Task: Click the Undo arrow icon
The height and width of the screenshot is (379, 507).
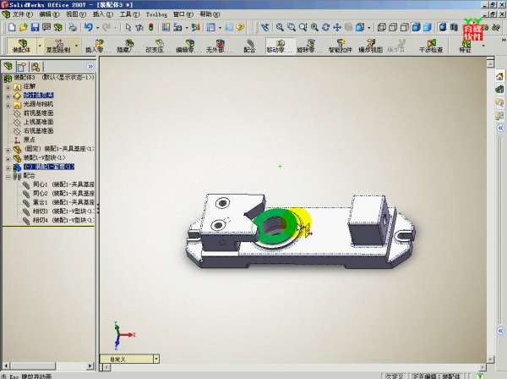Action: pos(88,27)
